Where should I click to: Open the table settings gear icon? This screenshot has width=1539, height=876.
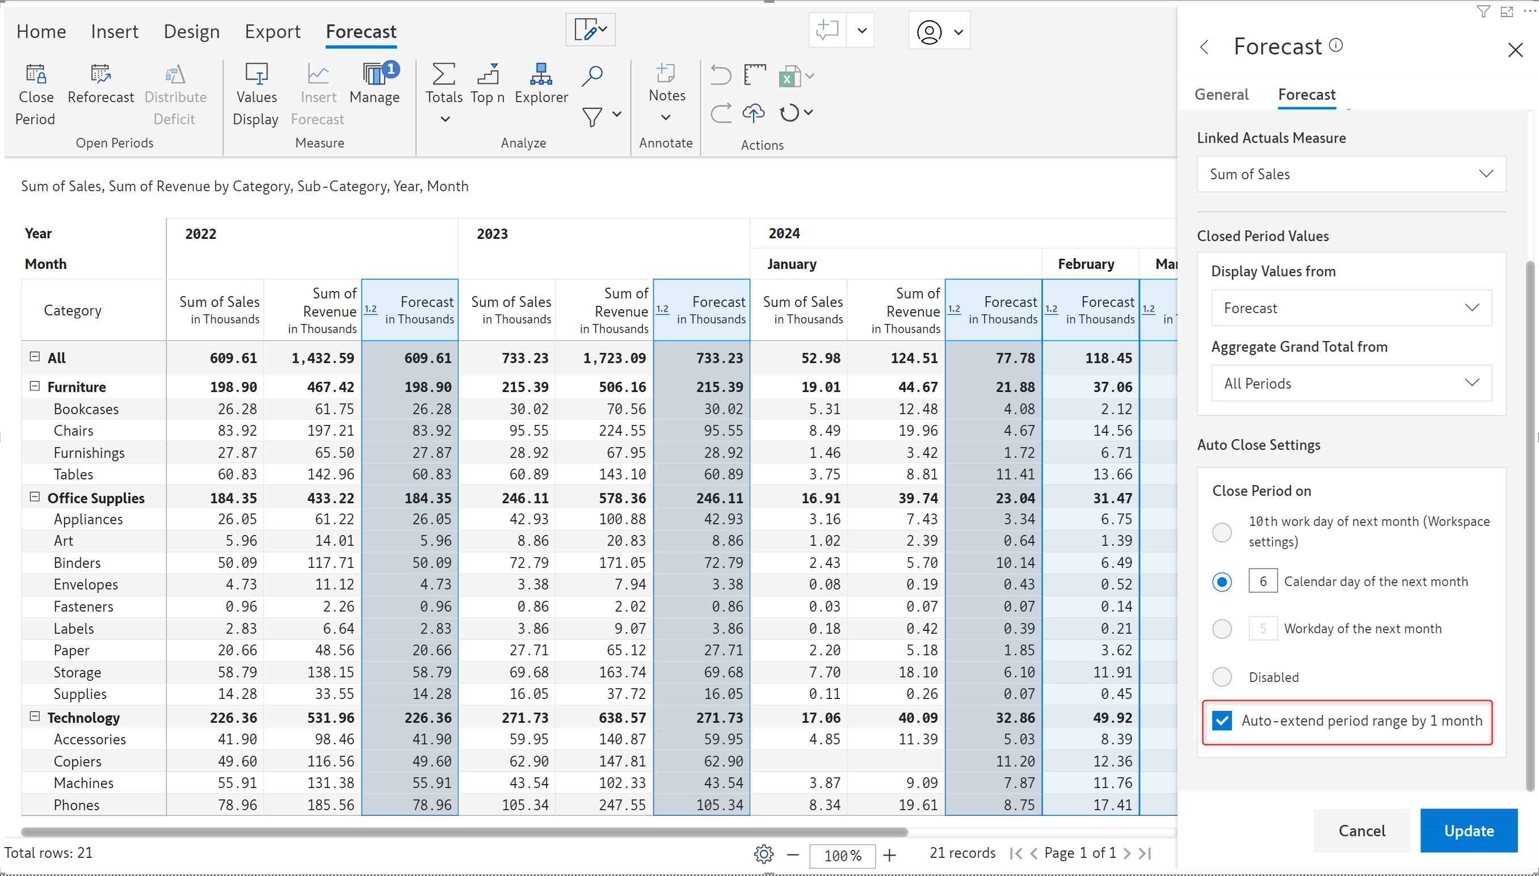coord(763,854)
